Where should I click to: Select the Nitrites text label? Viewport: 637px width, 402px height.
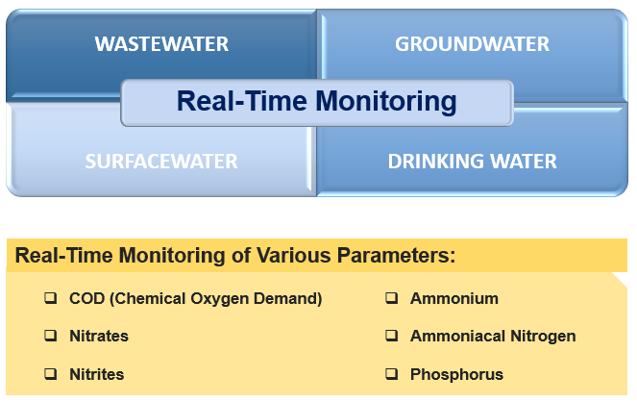point(97,374)
